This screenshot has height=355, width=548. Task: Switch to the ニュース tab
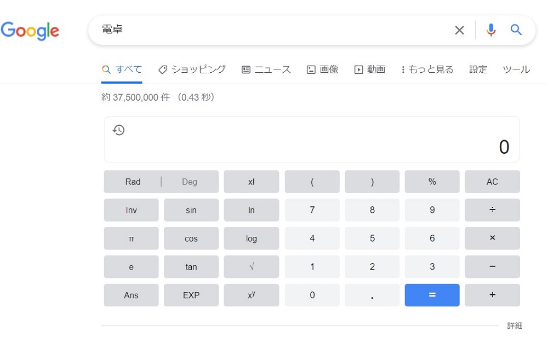click(x=266, y=69)
